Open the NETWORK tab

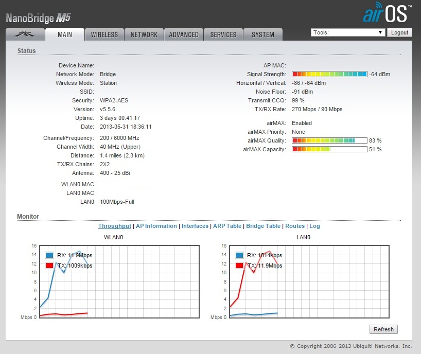coord(144,34)
